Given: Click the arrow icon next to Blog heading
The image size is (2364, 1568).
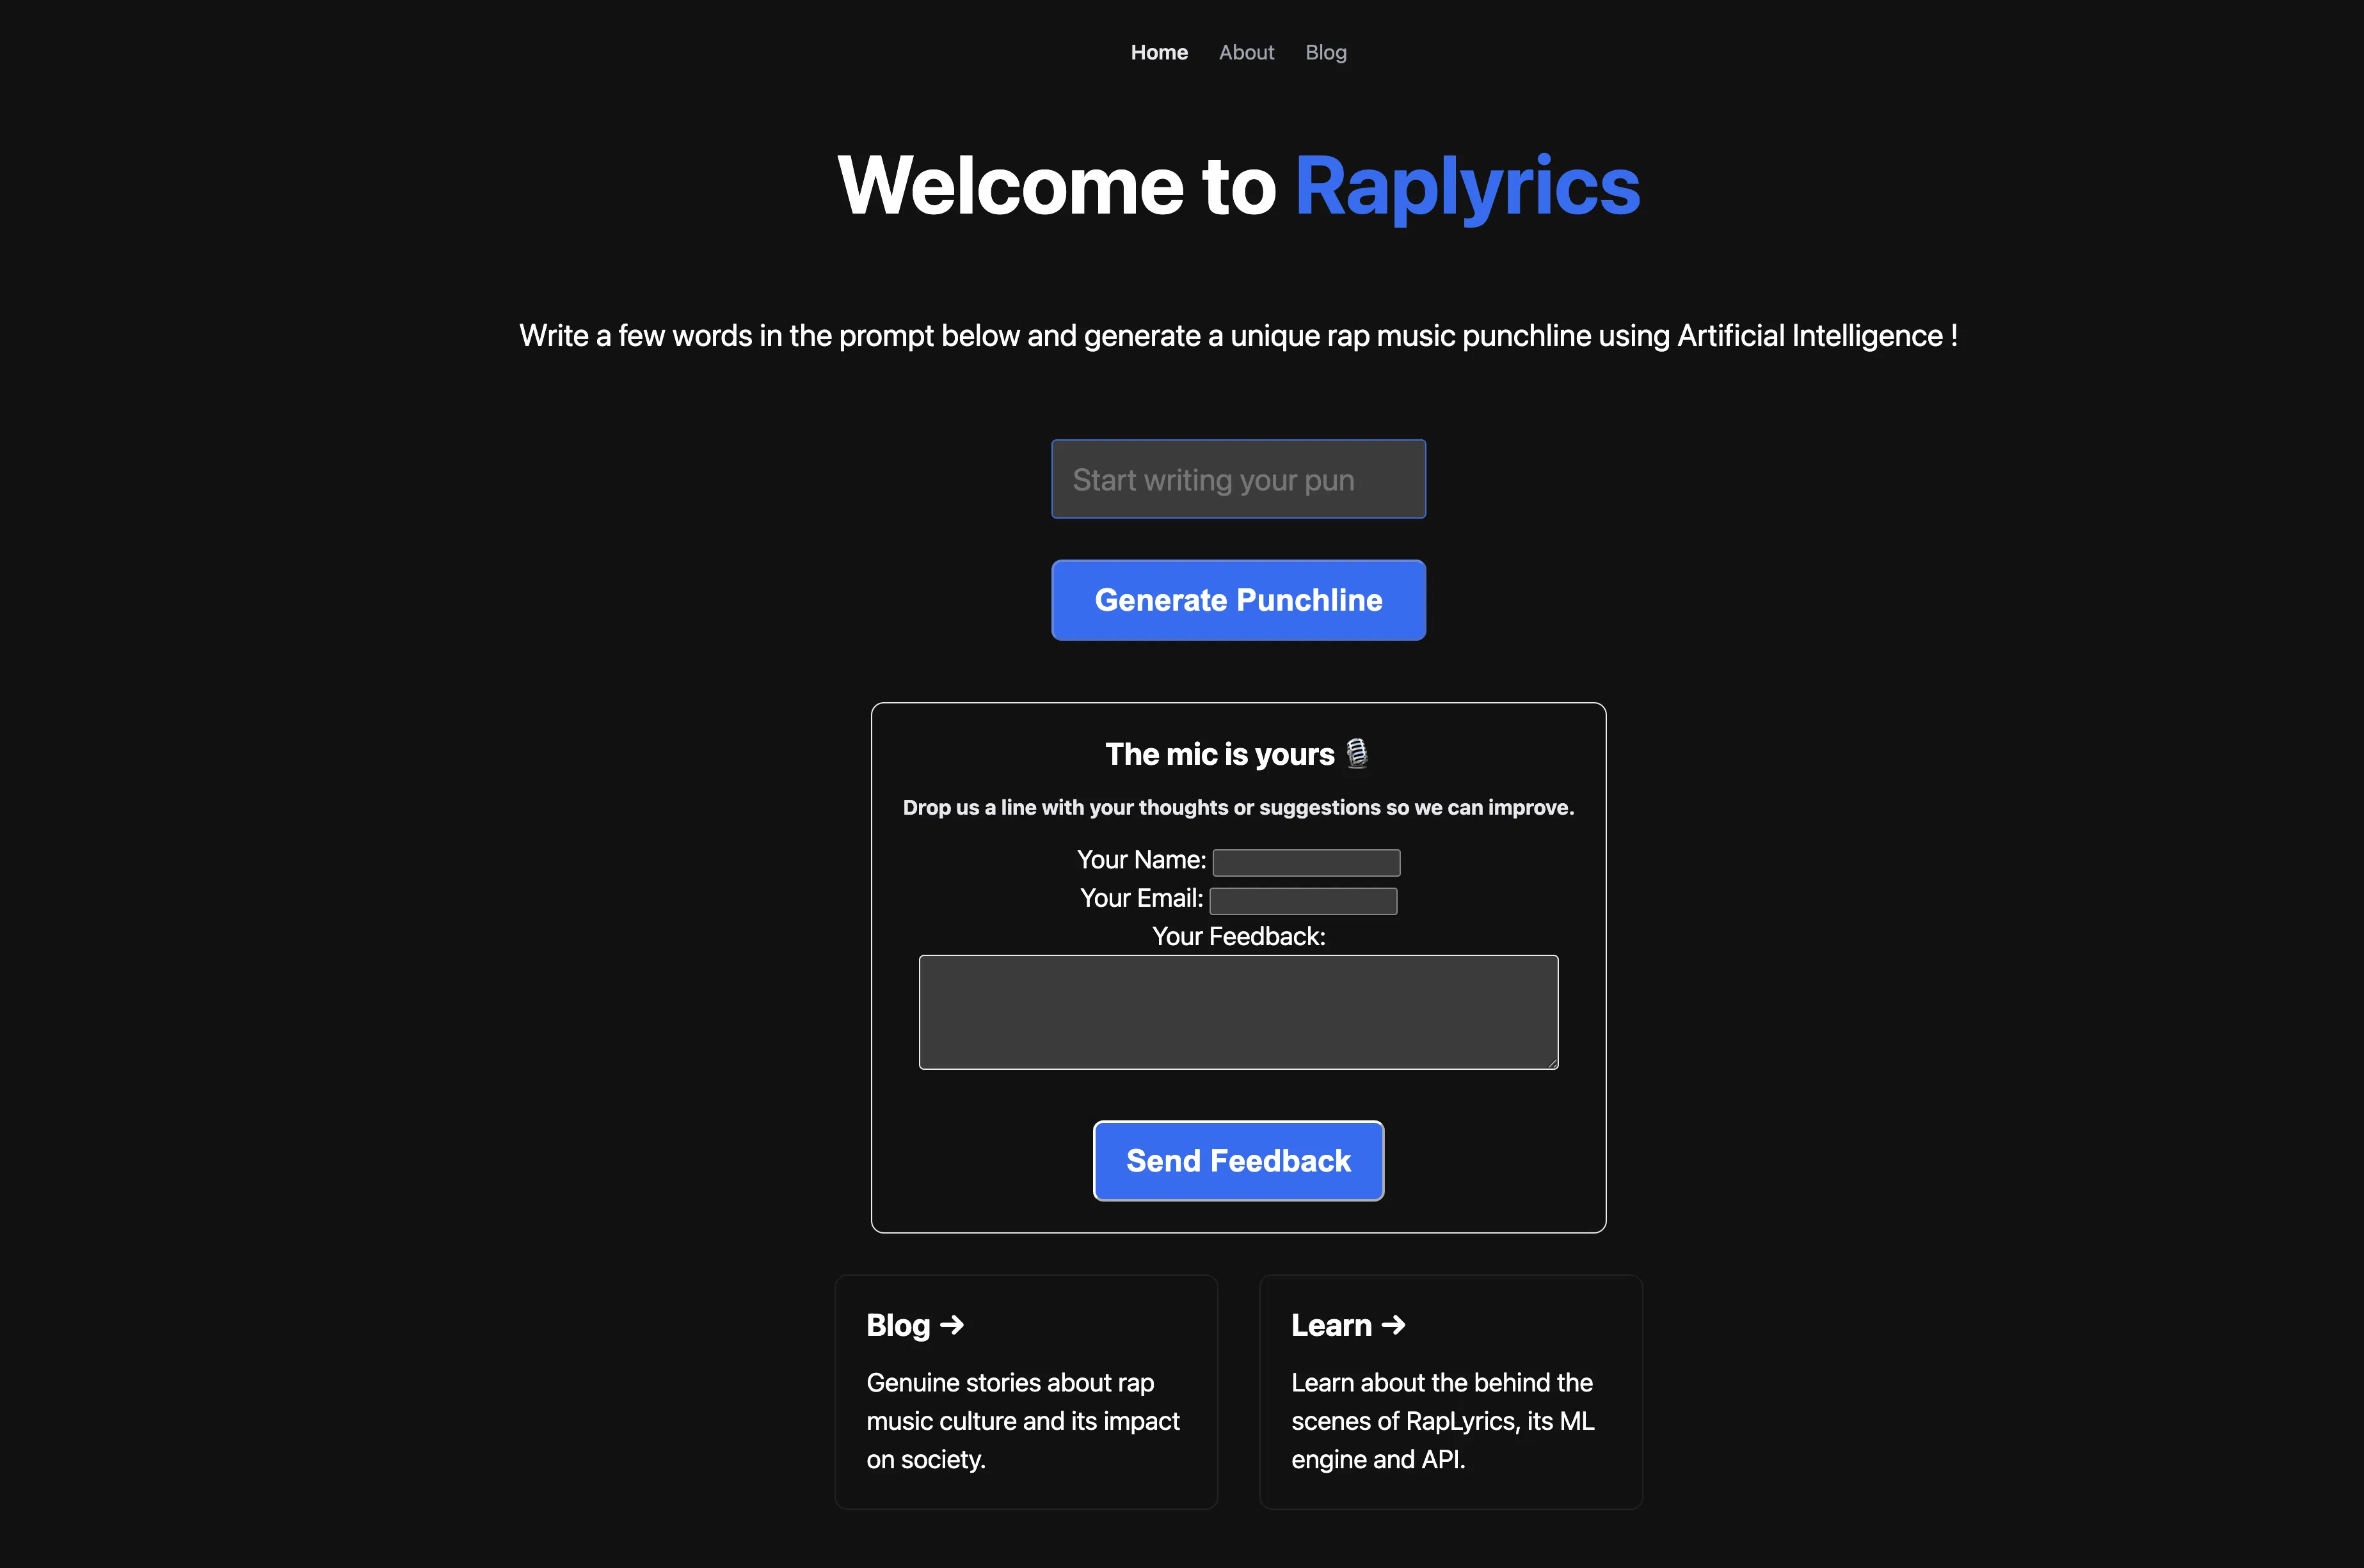Looking at the screenshot, I should pos(953,1324).
